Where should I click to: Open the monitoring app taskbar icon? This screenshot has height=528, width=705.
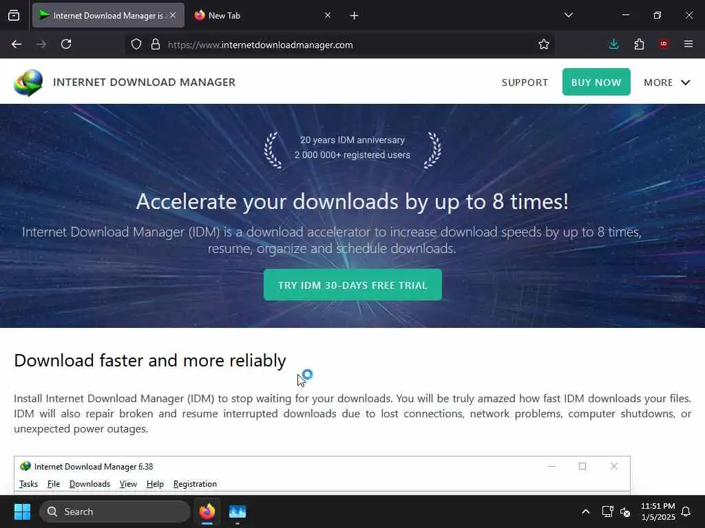(238, 511)
